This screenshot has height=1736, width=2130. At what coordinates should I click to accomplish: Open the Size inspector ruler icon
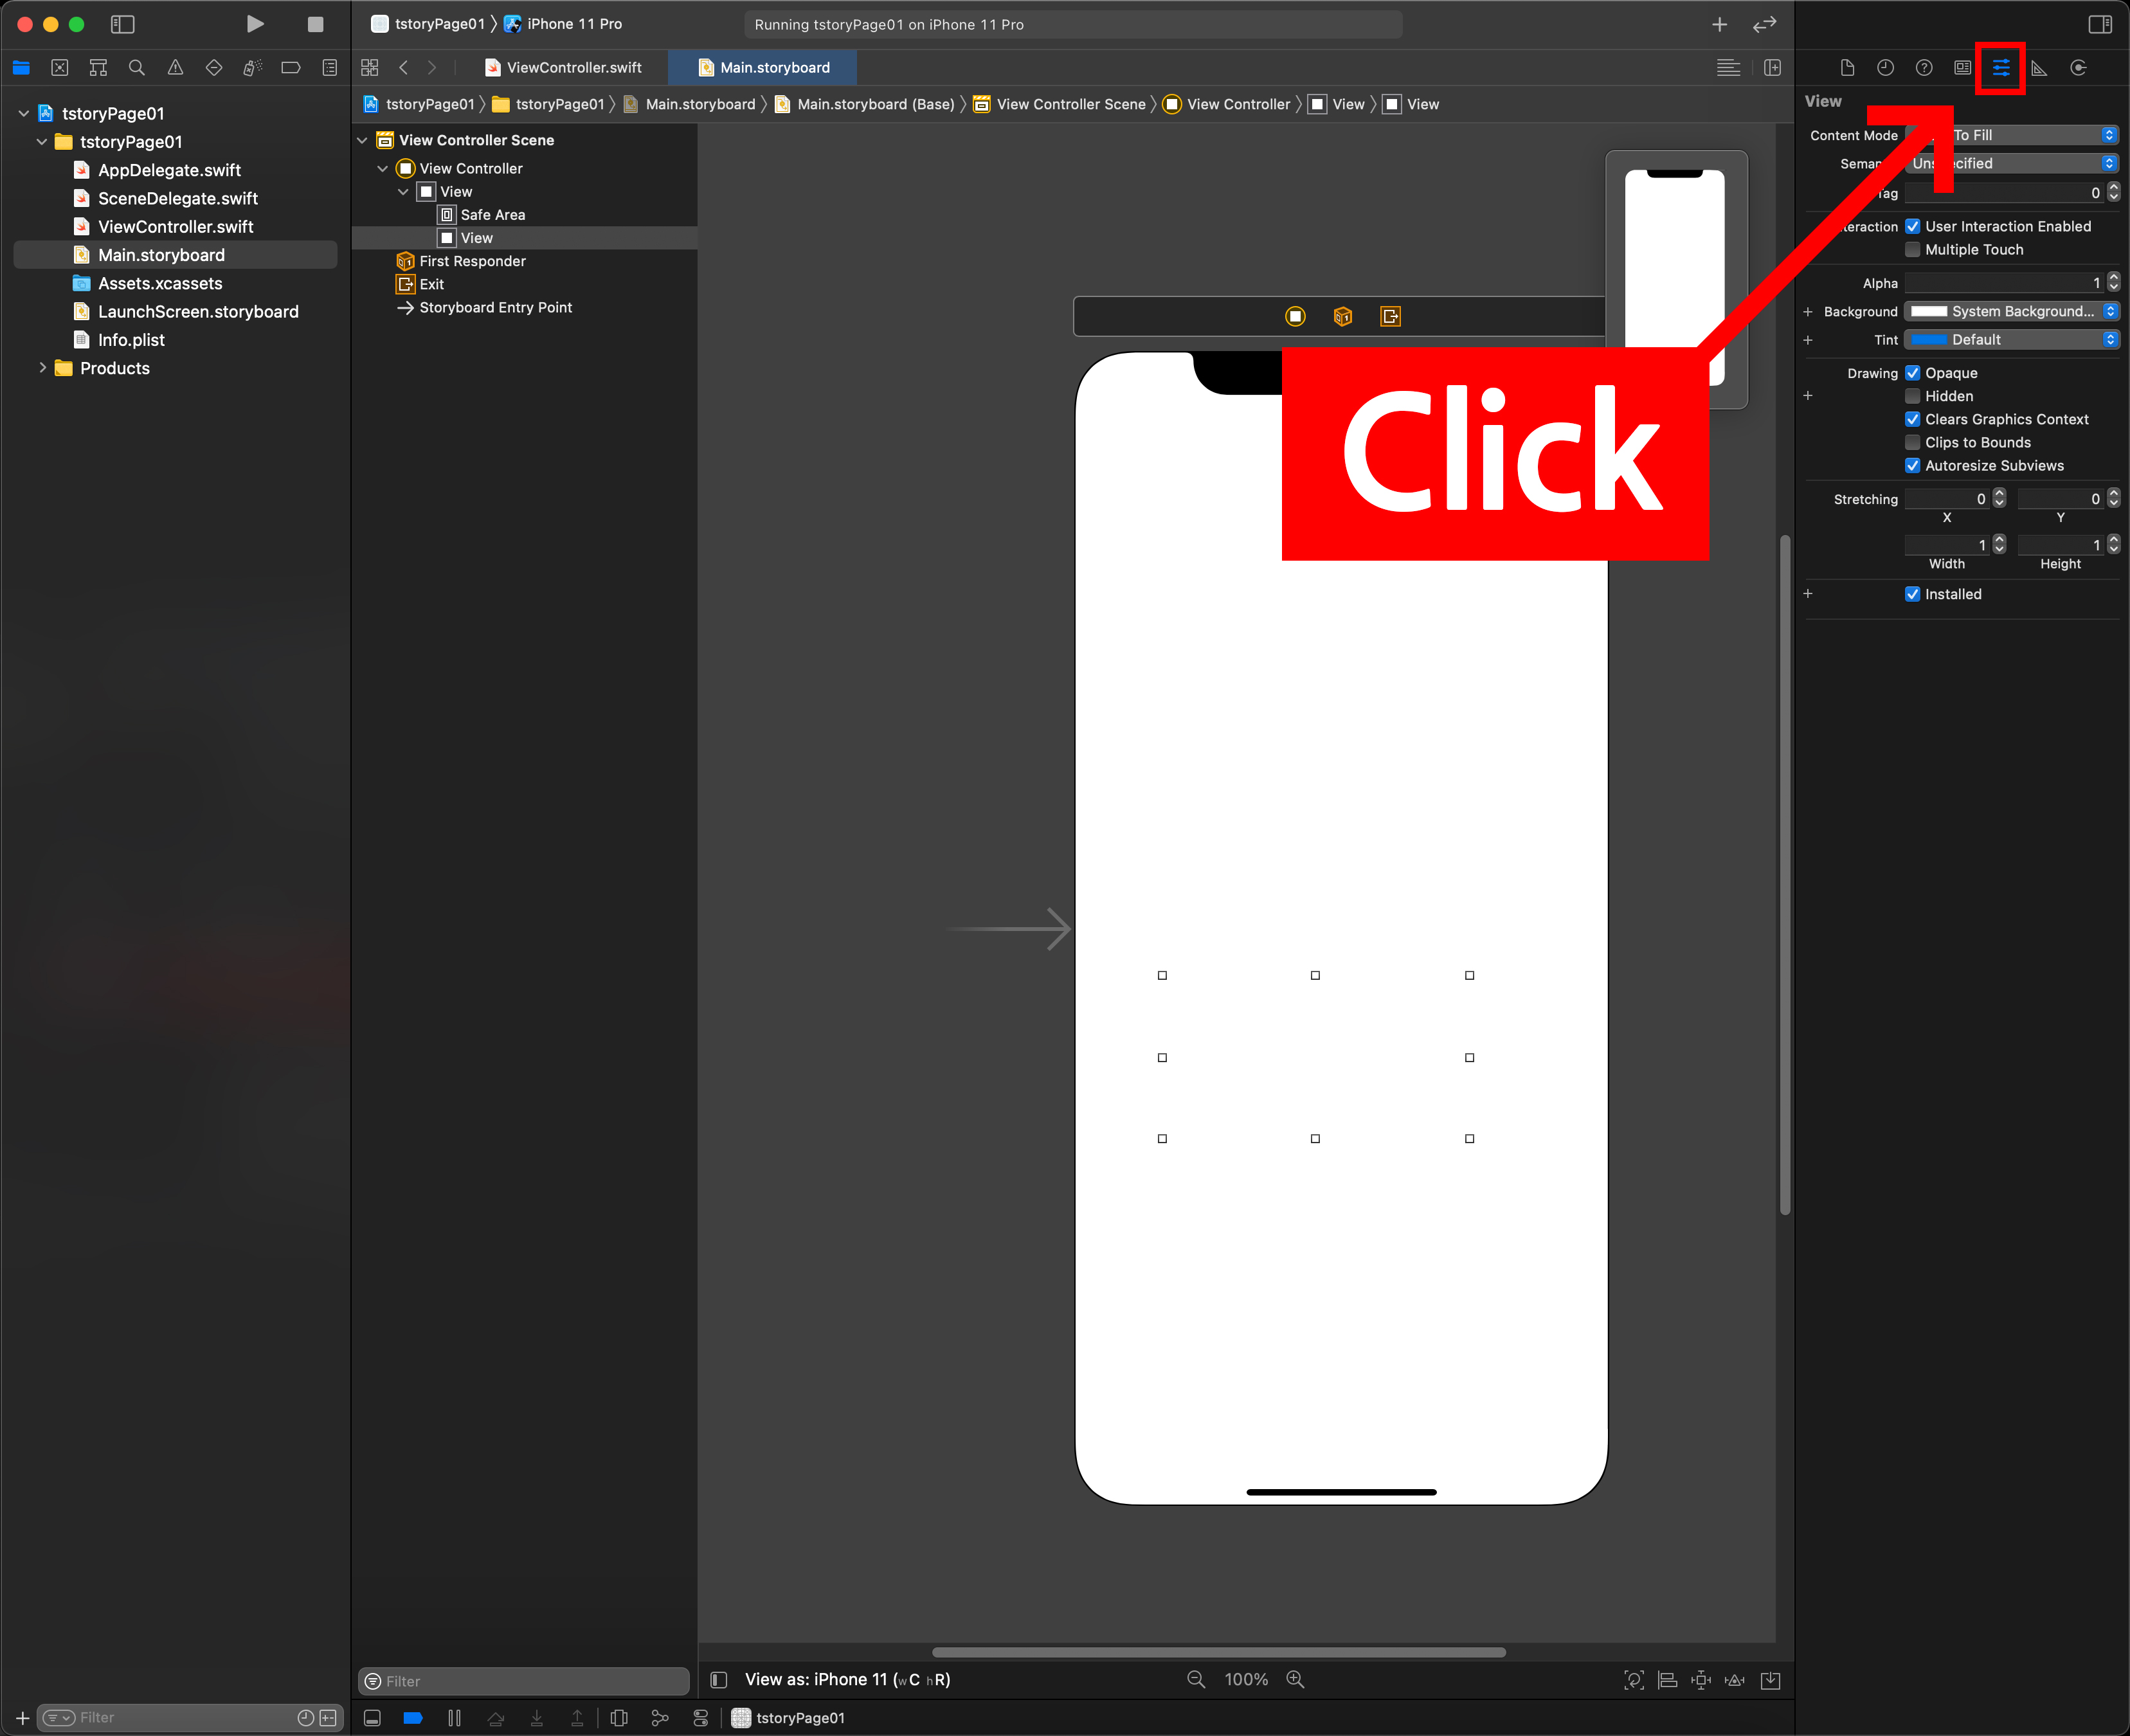point(2039,68)
